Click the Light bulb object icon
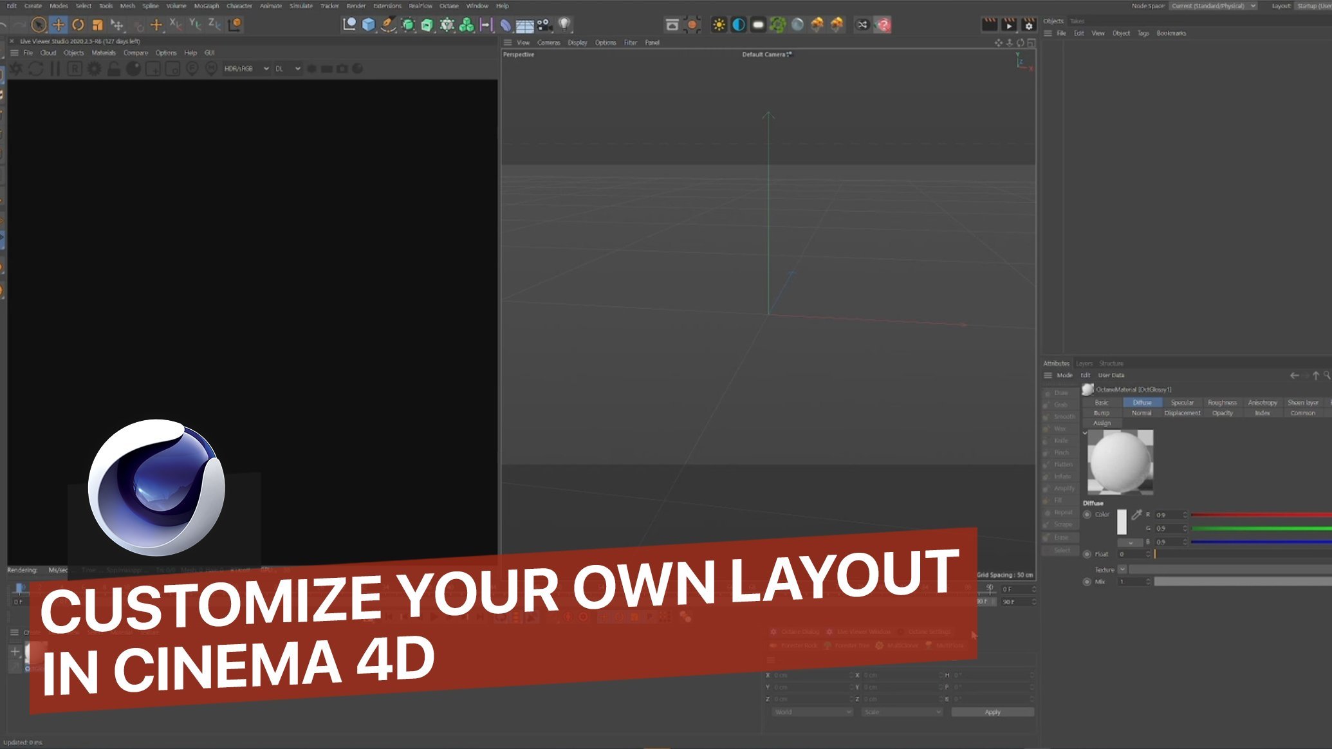 pyautogui.click(x=564, y=24)
